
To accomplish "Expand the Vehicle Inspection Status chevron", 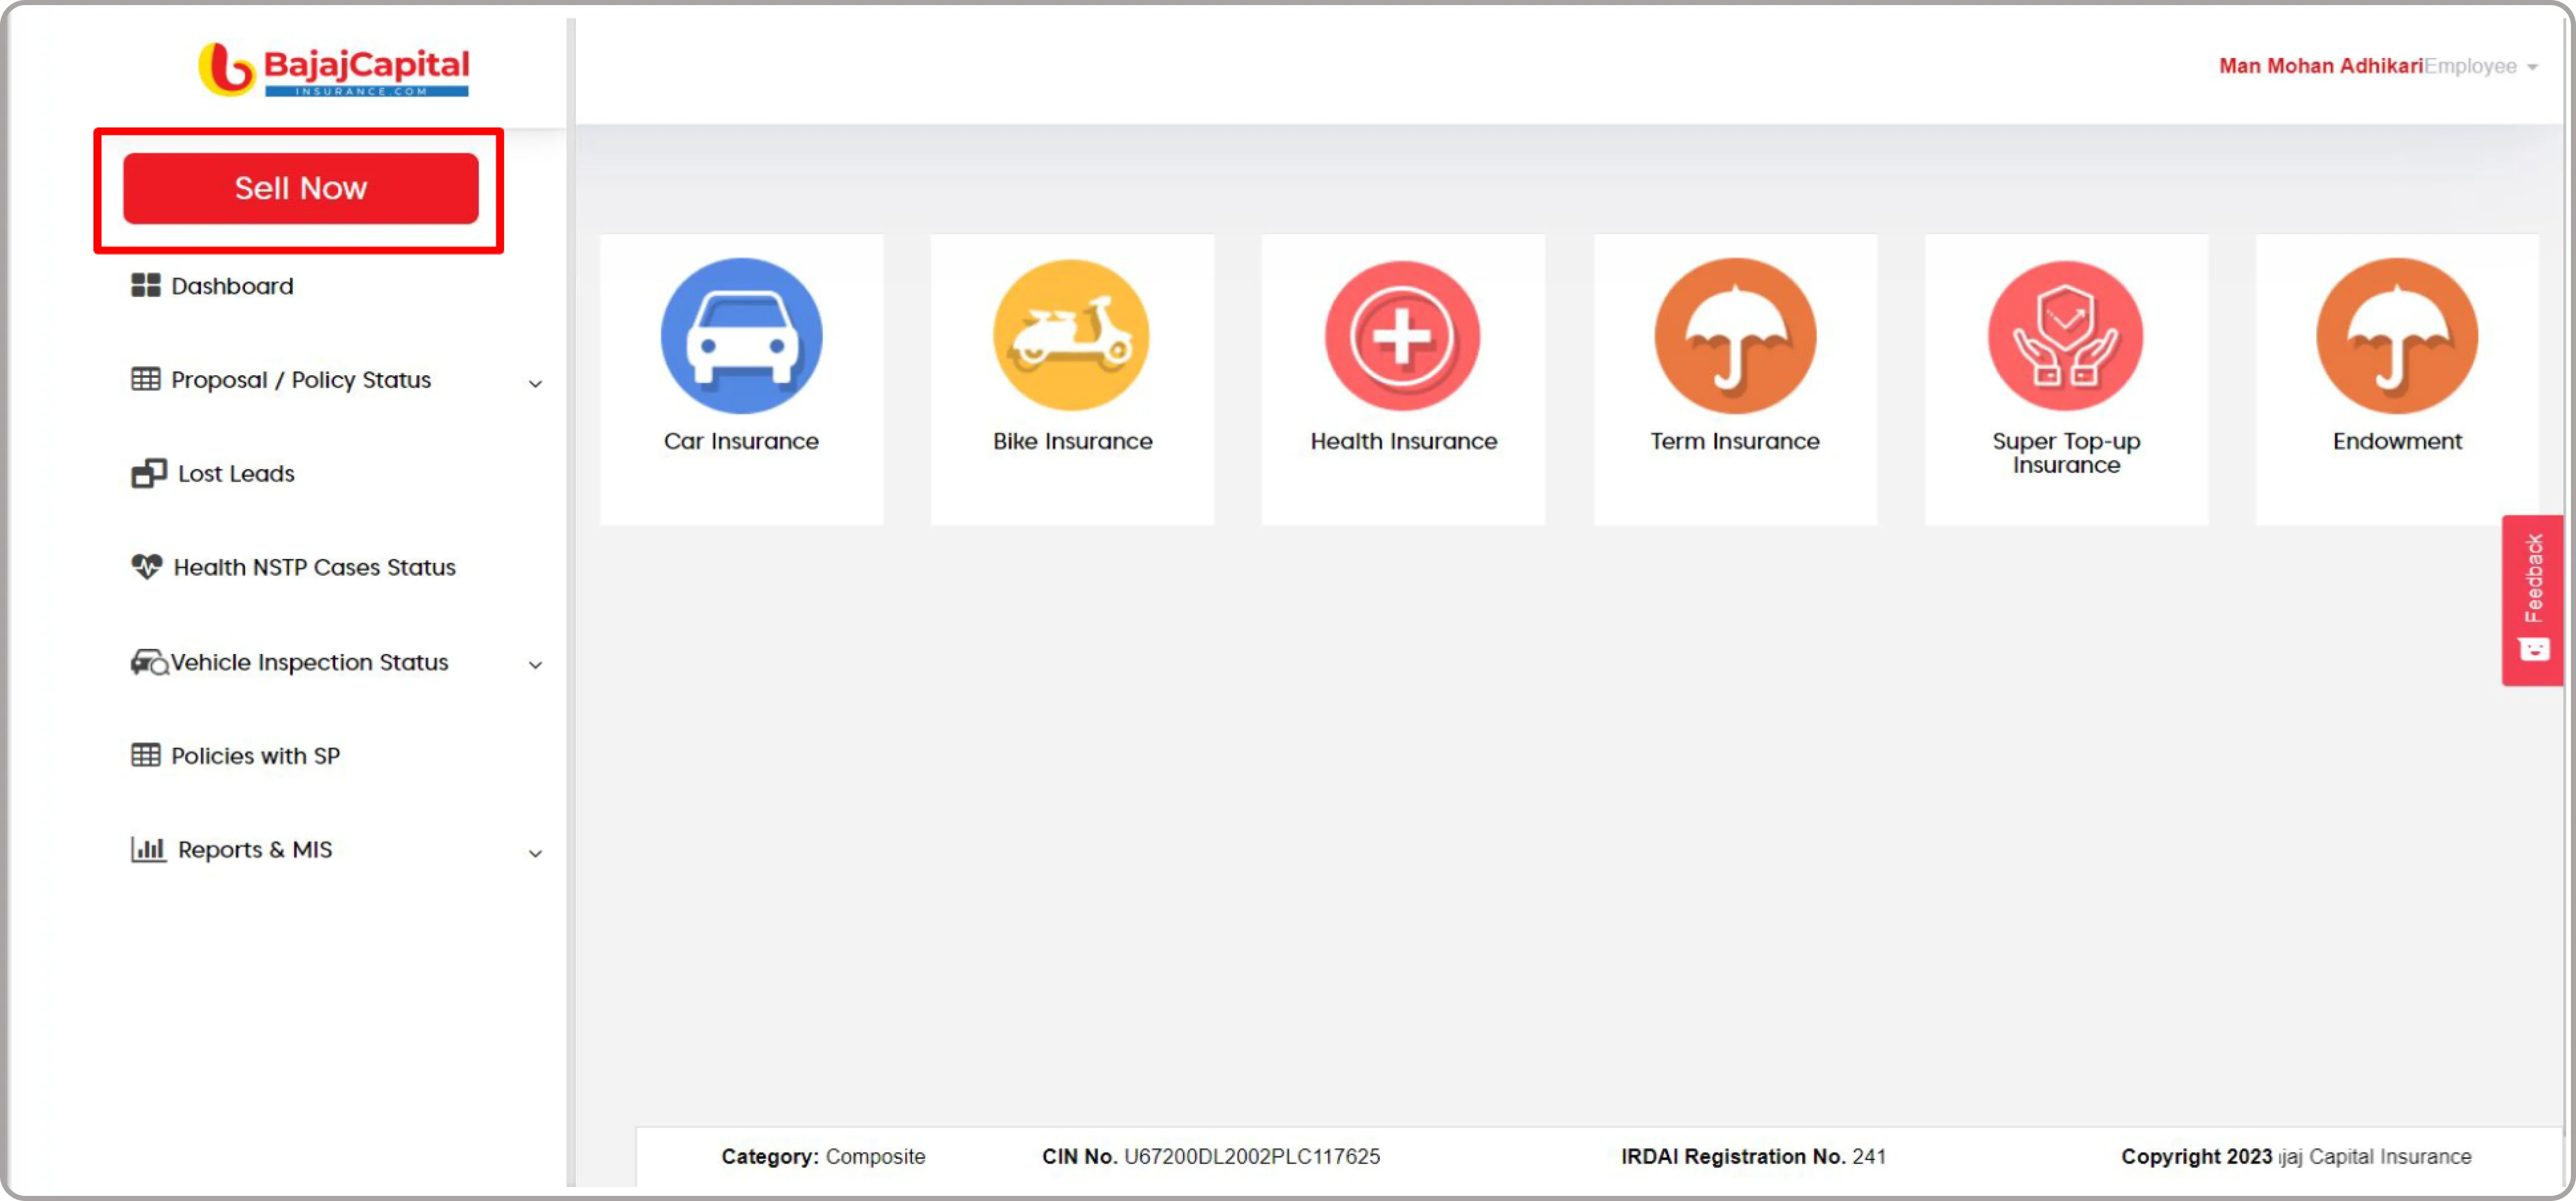I will coord(536,665).
